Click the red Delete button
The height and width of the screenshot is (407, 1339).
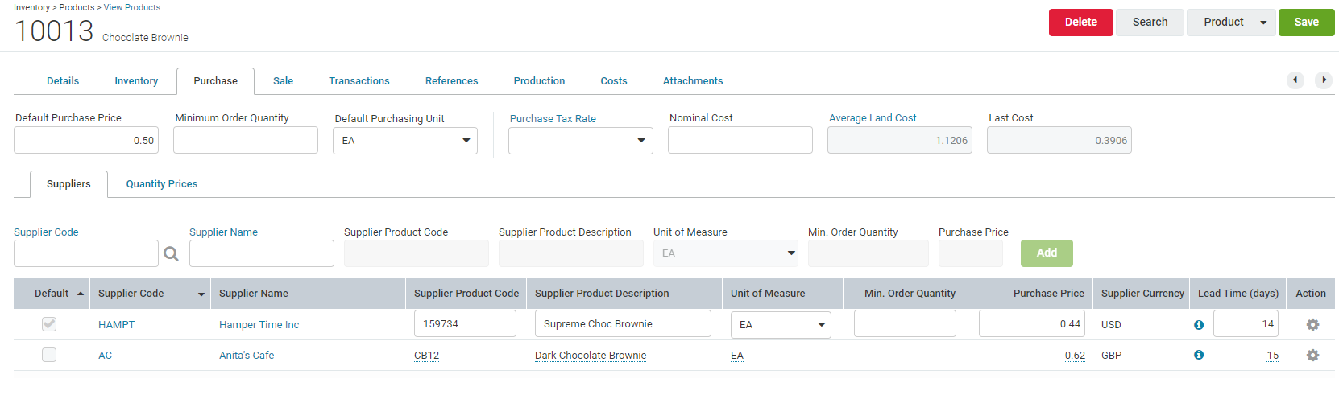(1081, 23)
